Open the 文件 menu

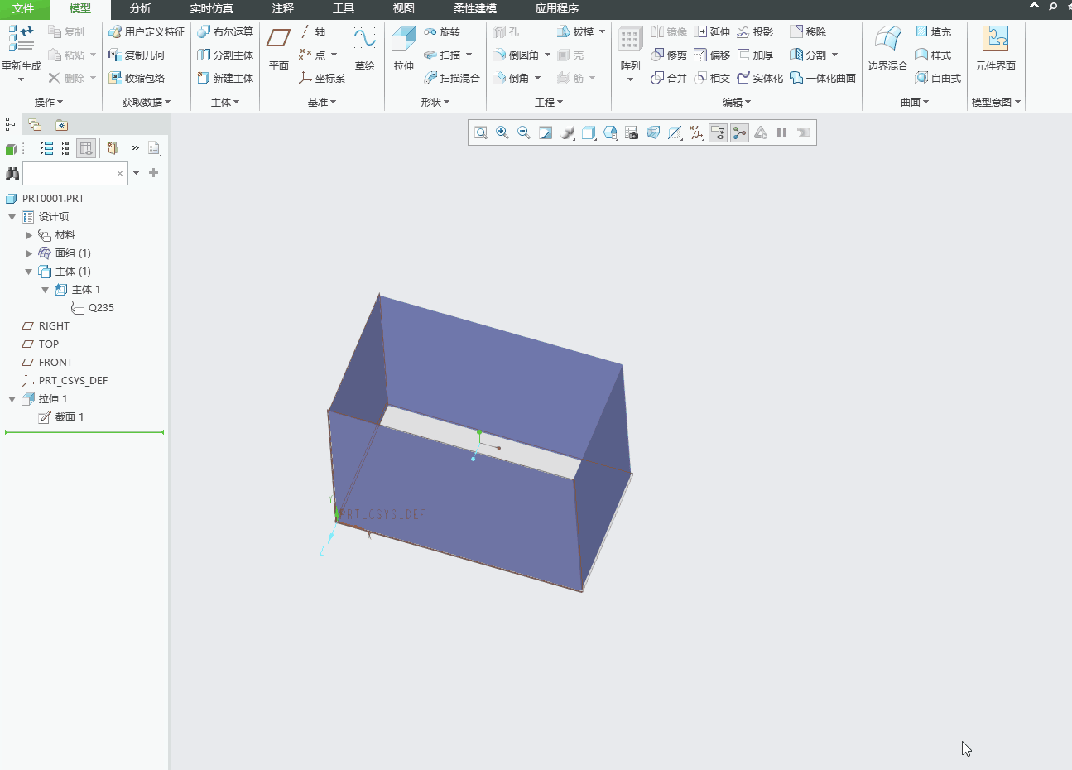coord(23,8)
